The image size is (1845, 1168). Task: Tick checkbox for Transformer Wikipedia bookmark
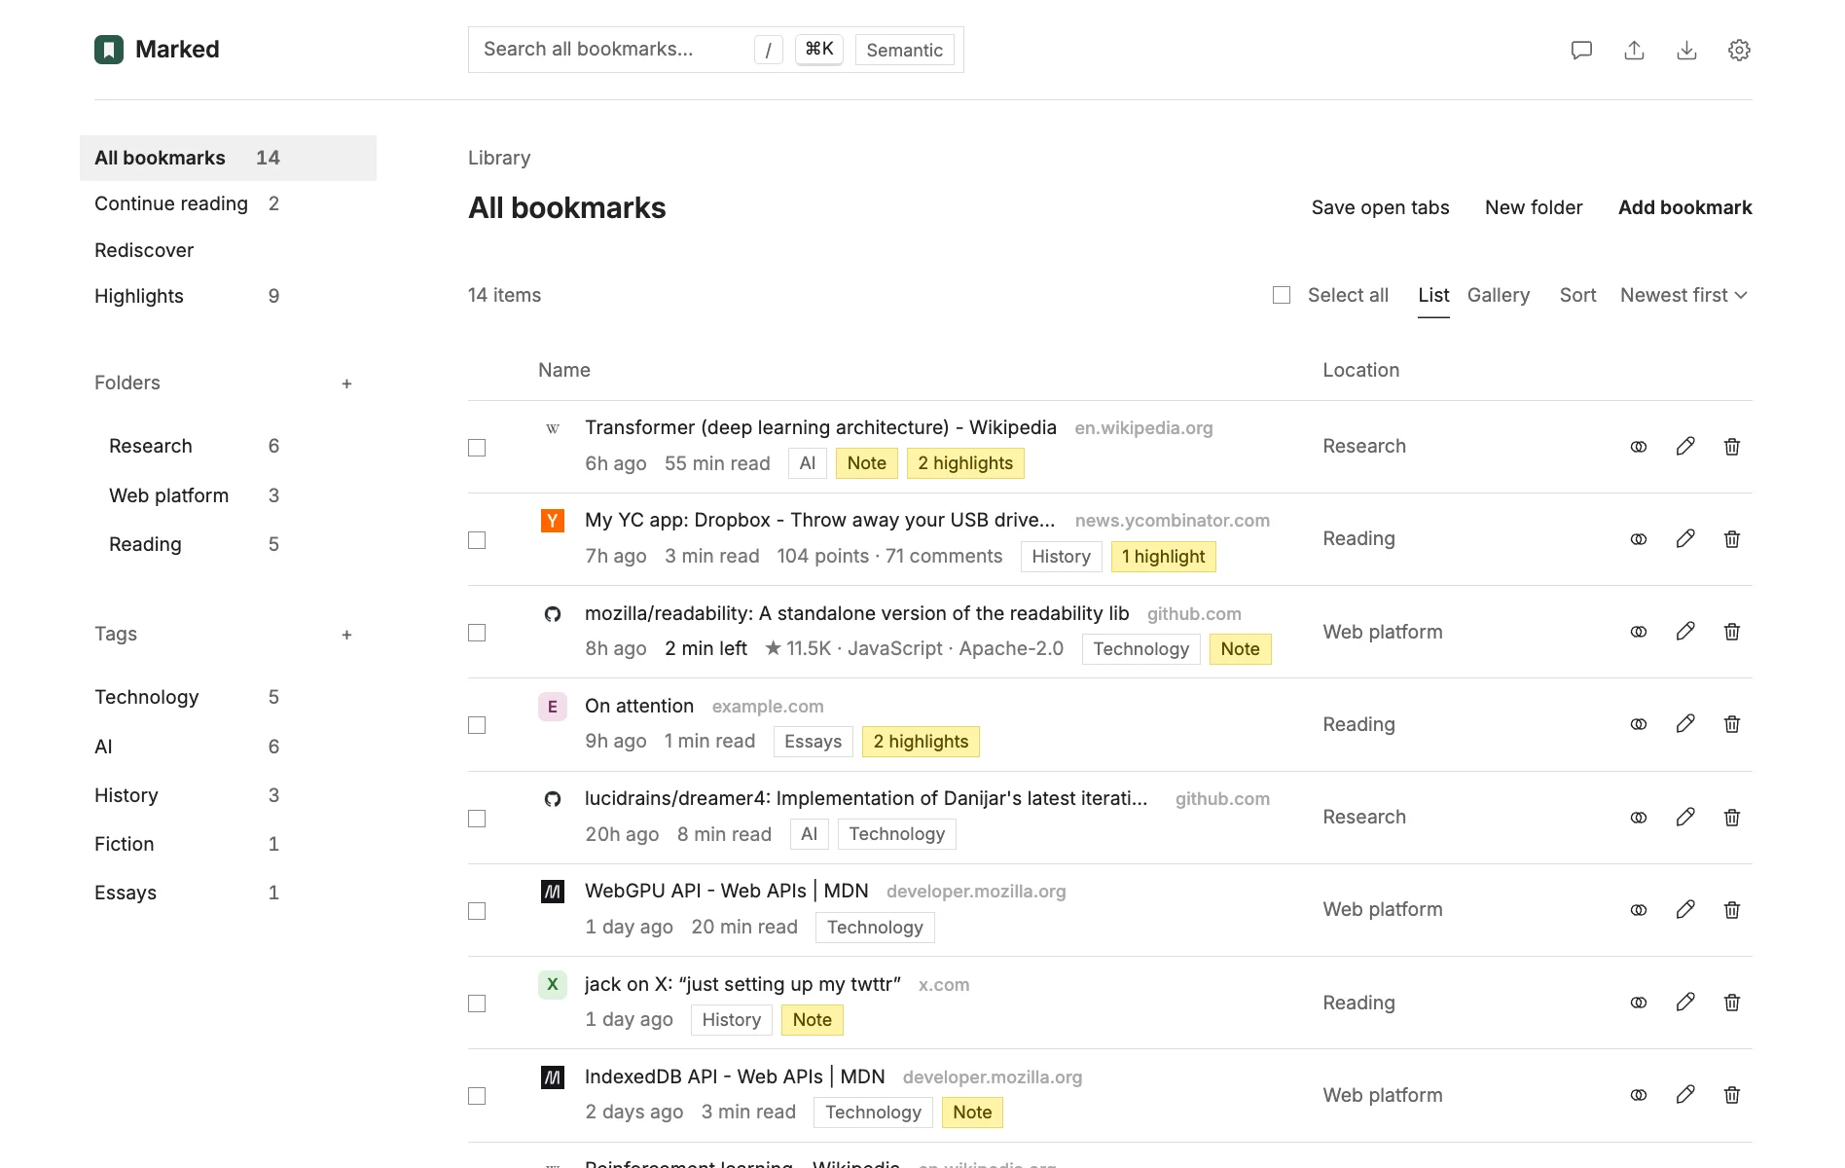click(x=477, y=448)
